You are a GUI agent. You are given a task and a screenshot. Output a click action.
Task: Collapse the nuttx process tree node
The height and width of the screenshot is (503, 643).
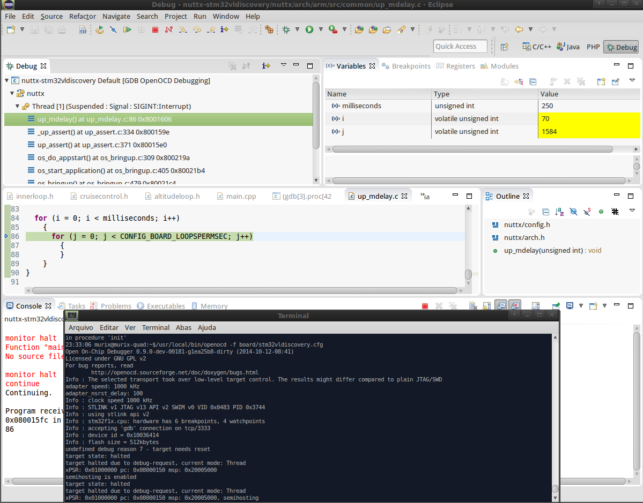pos(12,93)
